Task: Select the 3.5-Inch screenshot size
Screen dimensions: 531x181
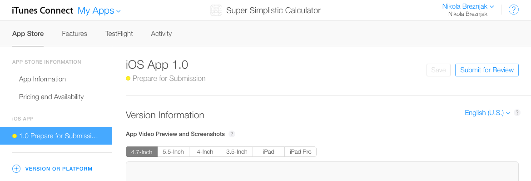Action: [x=237, y=152]
